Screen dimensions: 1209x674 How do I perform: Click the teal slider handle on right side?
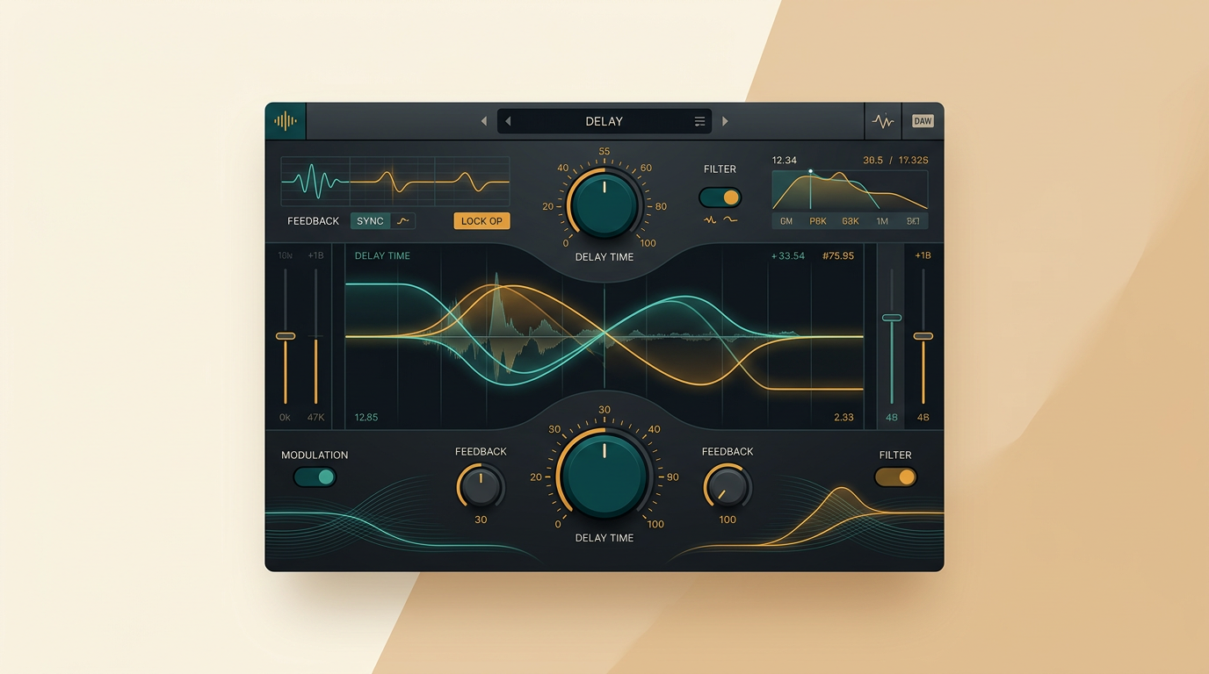[892, 318]
